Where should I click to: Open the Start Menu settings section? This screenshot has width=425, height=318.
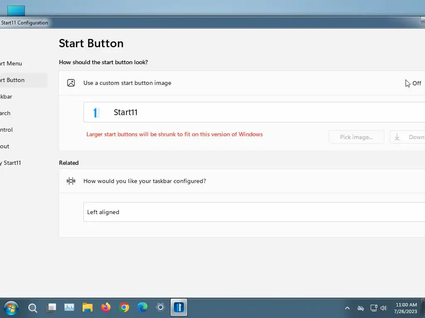[x=11, y=63]
